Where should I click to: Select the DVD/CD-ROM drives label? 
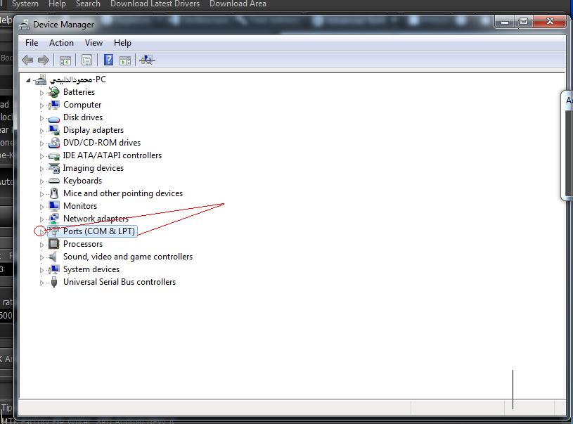click(102, 143)
